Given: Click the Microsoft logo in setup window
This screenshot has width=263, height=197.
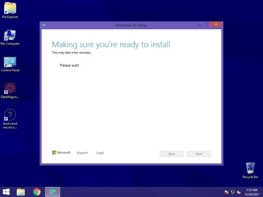Looking at the screenshot, I should click(61, 152).
